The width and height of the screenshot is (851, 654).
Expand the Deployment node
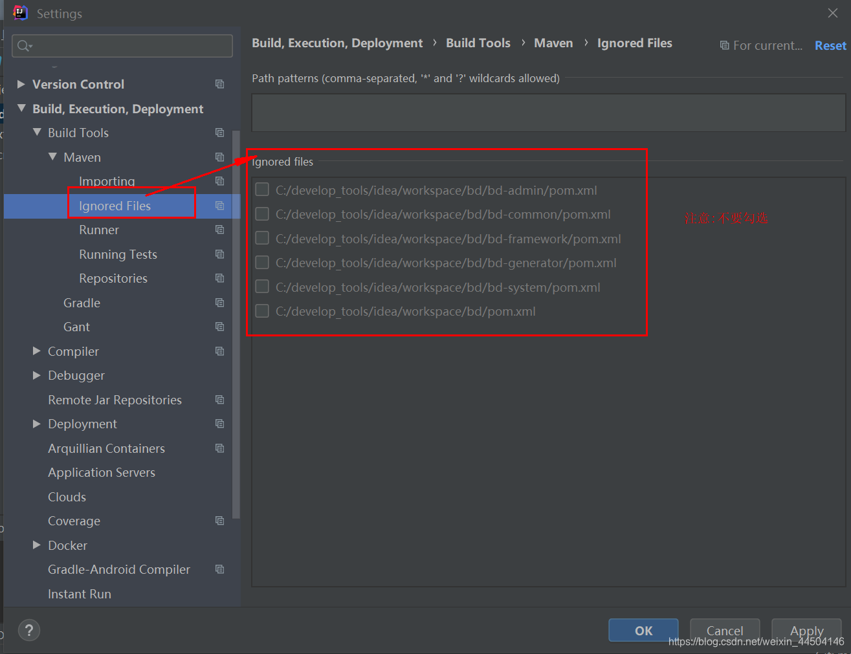pos(37,424)
